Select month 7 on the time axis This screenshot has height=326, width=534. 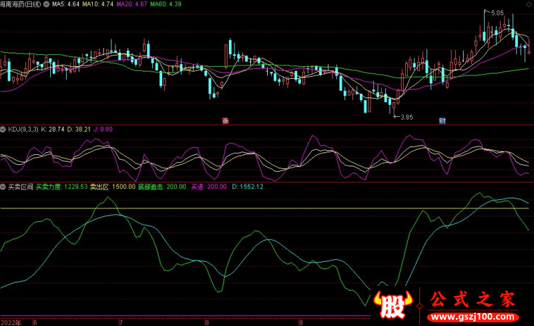tap(111, 321)
